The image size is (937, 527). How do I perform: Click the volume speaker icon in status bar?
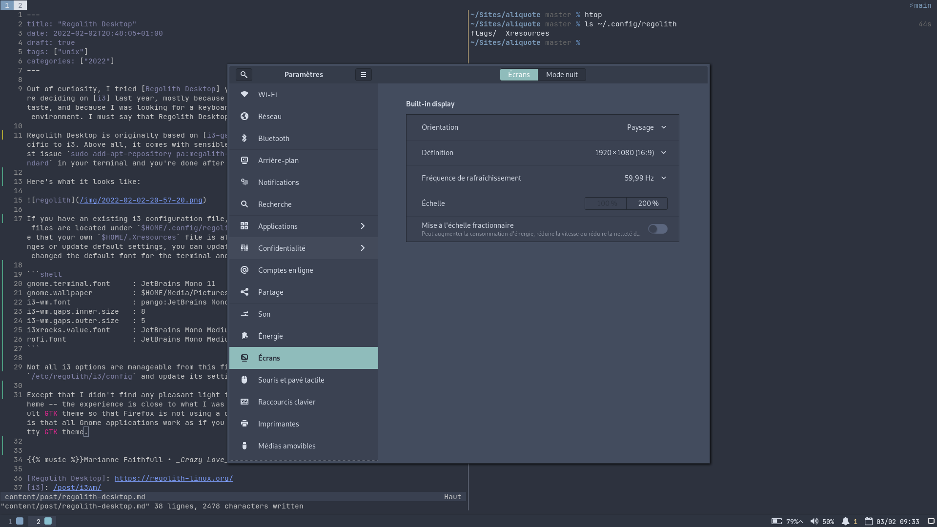click(814, 521)
